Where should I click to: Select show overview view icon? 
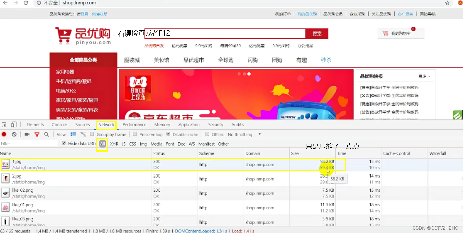pos(83,134)
